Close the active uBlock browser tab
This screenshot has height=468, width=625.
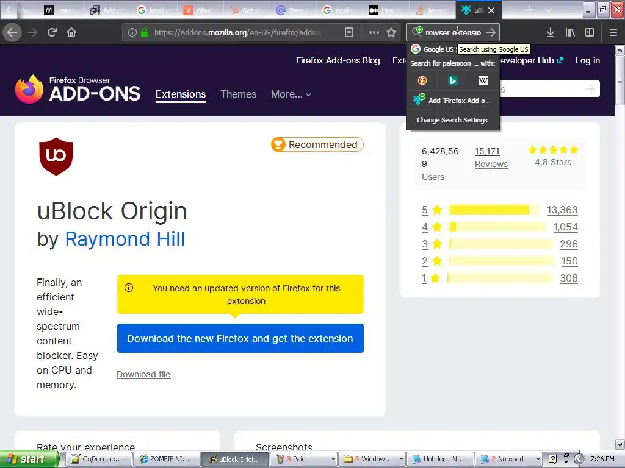[491, 10]
